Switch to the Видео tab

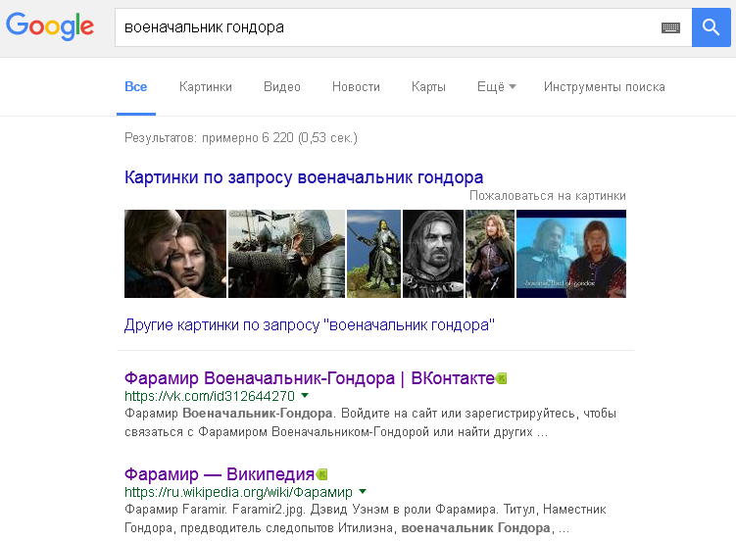pyautogui.click(x=282, y=87)
